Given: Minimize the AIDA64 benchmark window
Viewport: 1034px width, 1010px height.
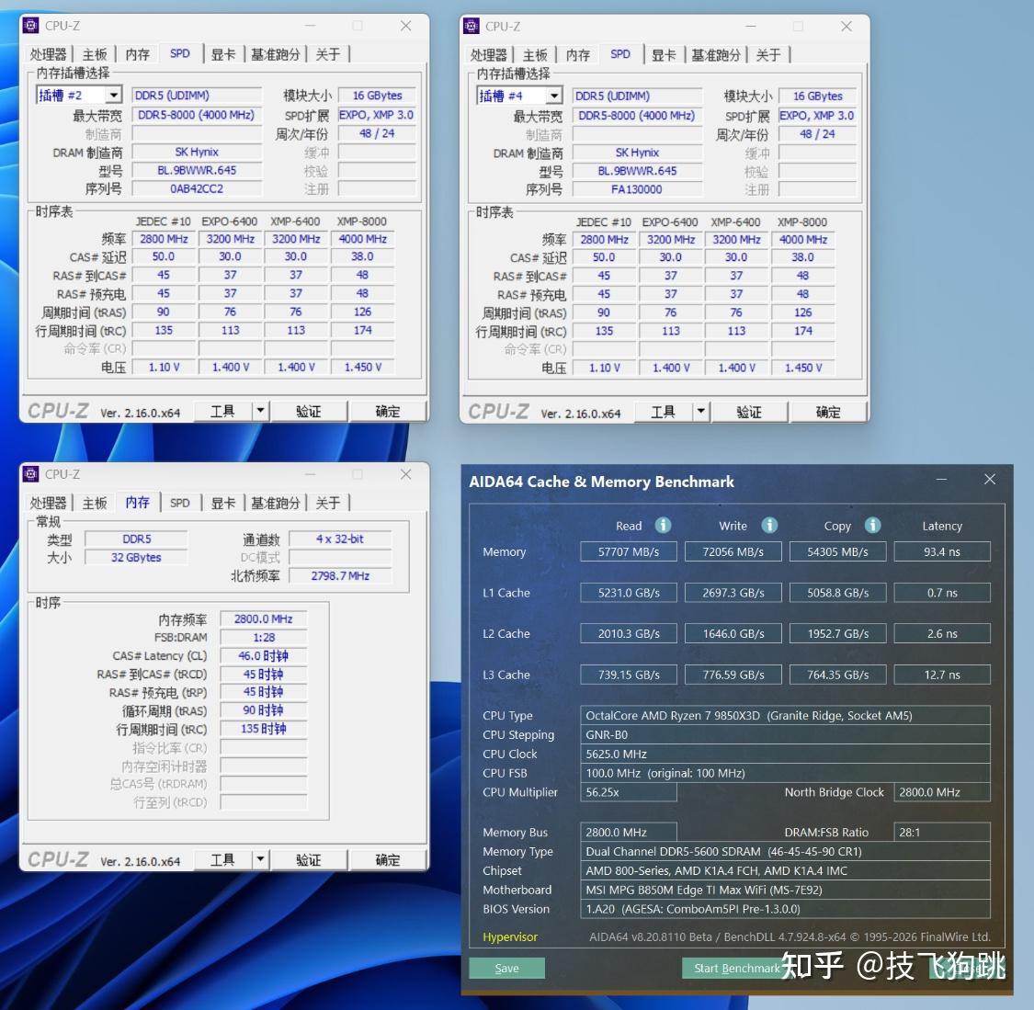Looking at the screenshot, I should pos(942,480).
